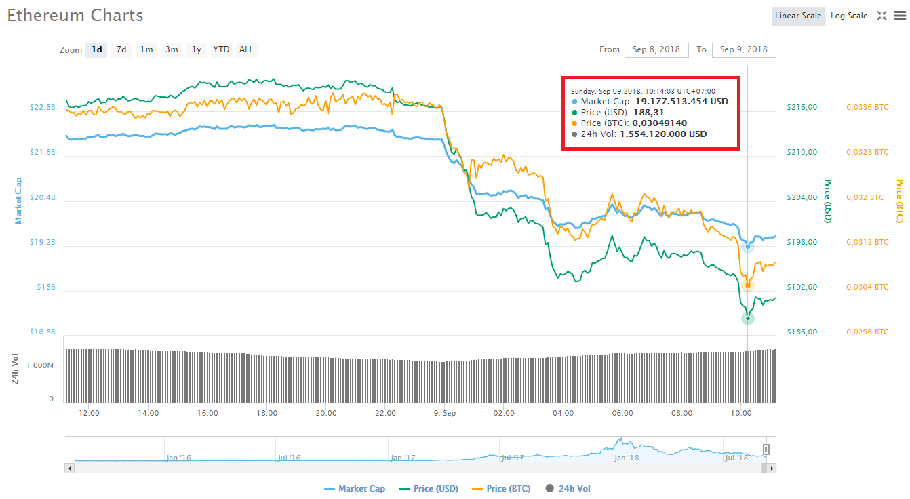This screenshot has height=499, width=910.
Task: Click the navigator range handle
Action: pos(766,449)
